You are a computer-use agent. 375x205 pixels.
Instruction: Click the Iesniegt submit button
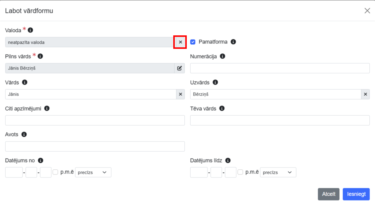356,194
